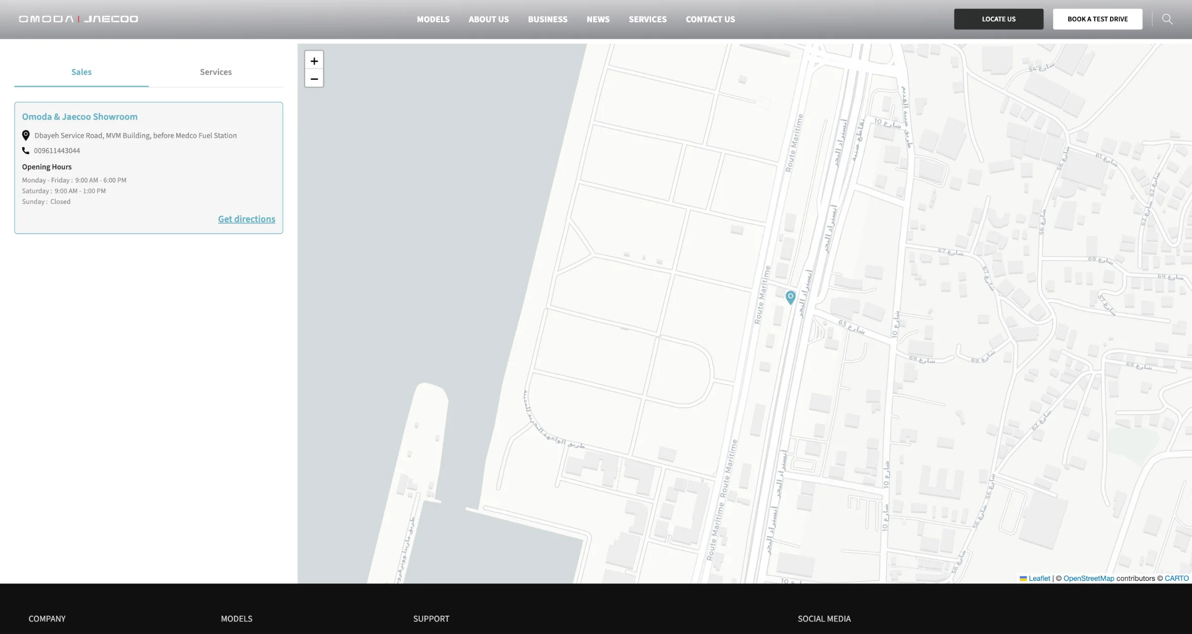Open the Models menu

[x=433, y=19]
